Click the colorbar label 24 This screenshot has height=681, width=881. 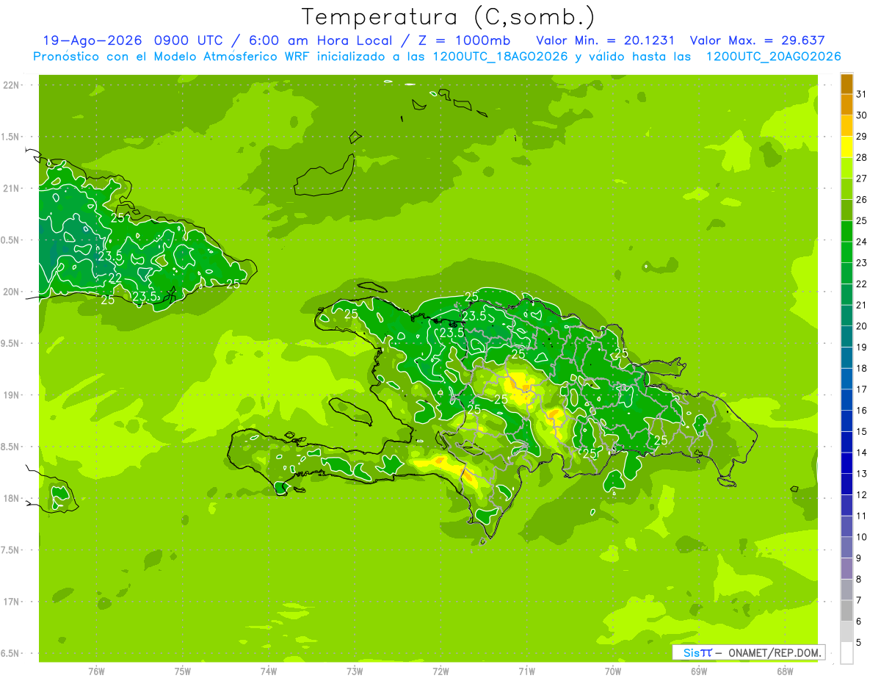[861, 242]
